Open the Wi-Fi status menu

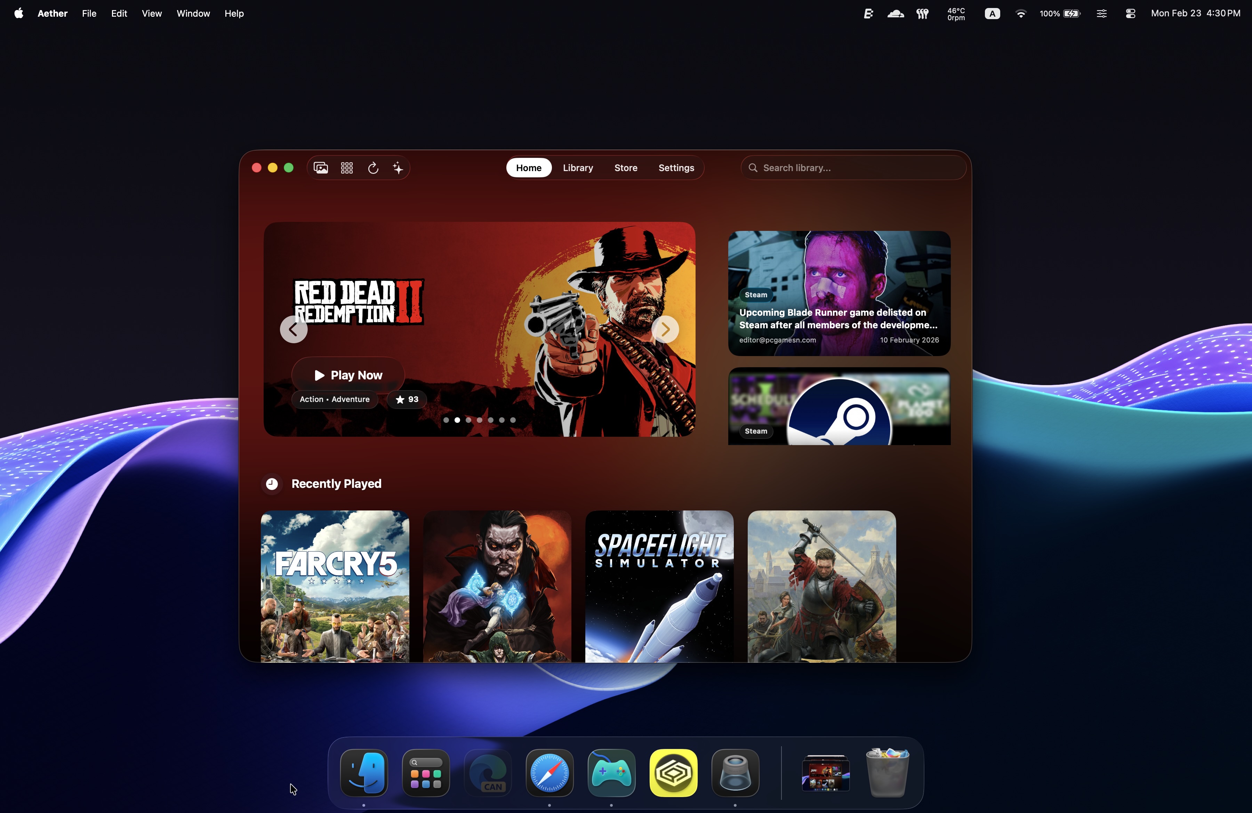pos(1020,14)
